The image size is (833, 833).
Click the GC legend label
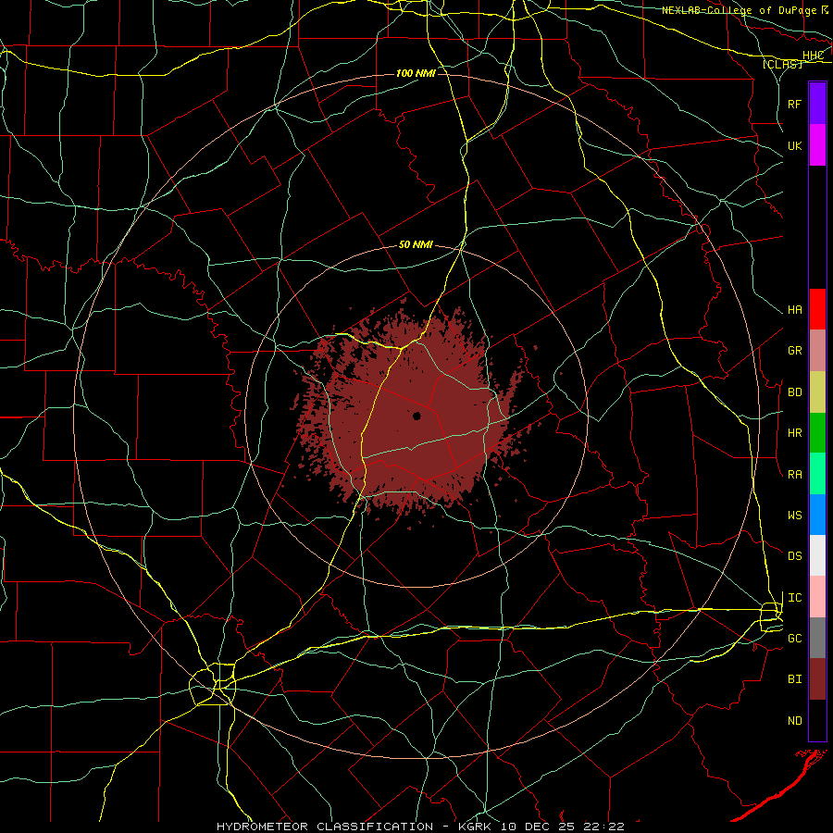click(x=794, y=639)
